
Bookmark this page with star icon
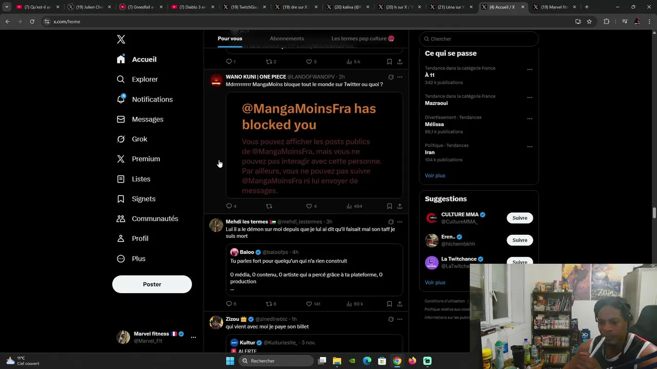[x=589, y=22]
